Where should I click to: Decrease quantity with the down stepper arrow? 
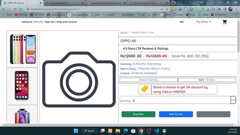click(233, 102)
